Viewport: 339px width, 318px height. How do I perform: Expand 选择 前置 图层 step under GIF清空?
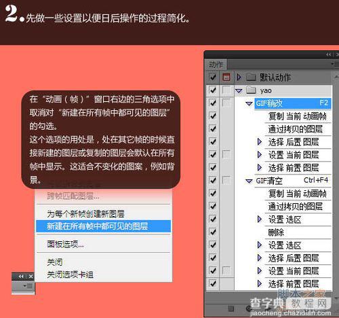coord(260,283)
